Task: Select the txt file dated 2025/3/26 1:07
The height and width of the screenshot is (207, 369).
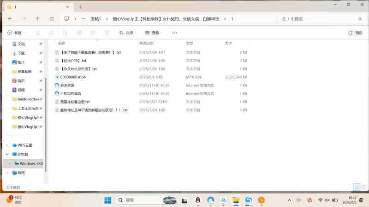Action: tap(90, 52)
